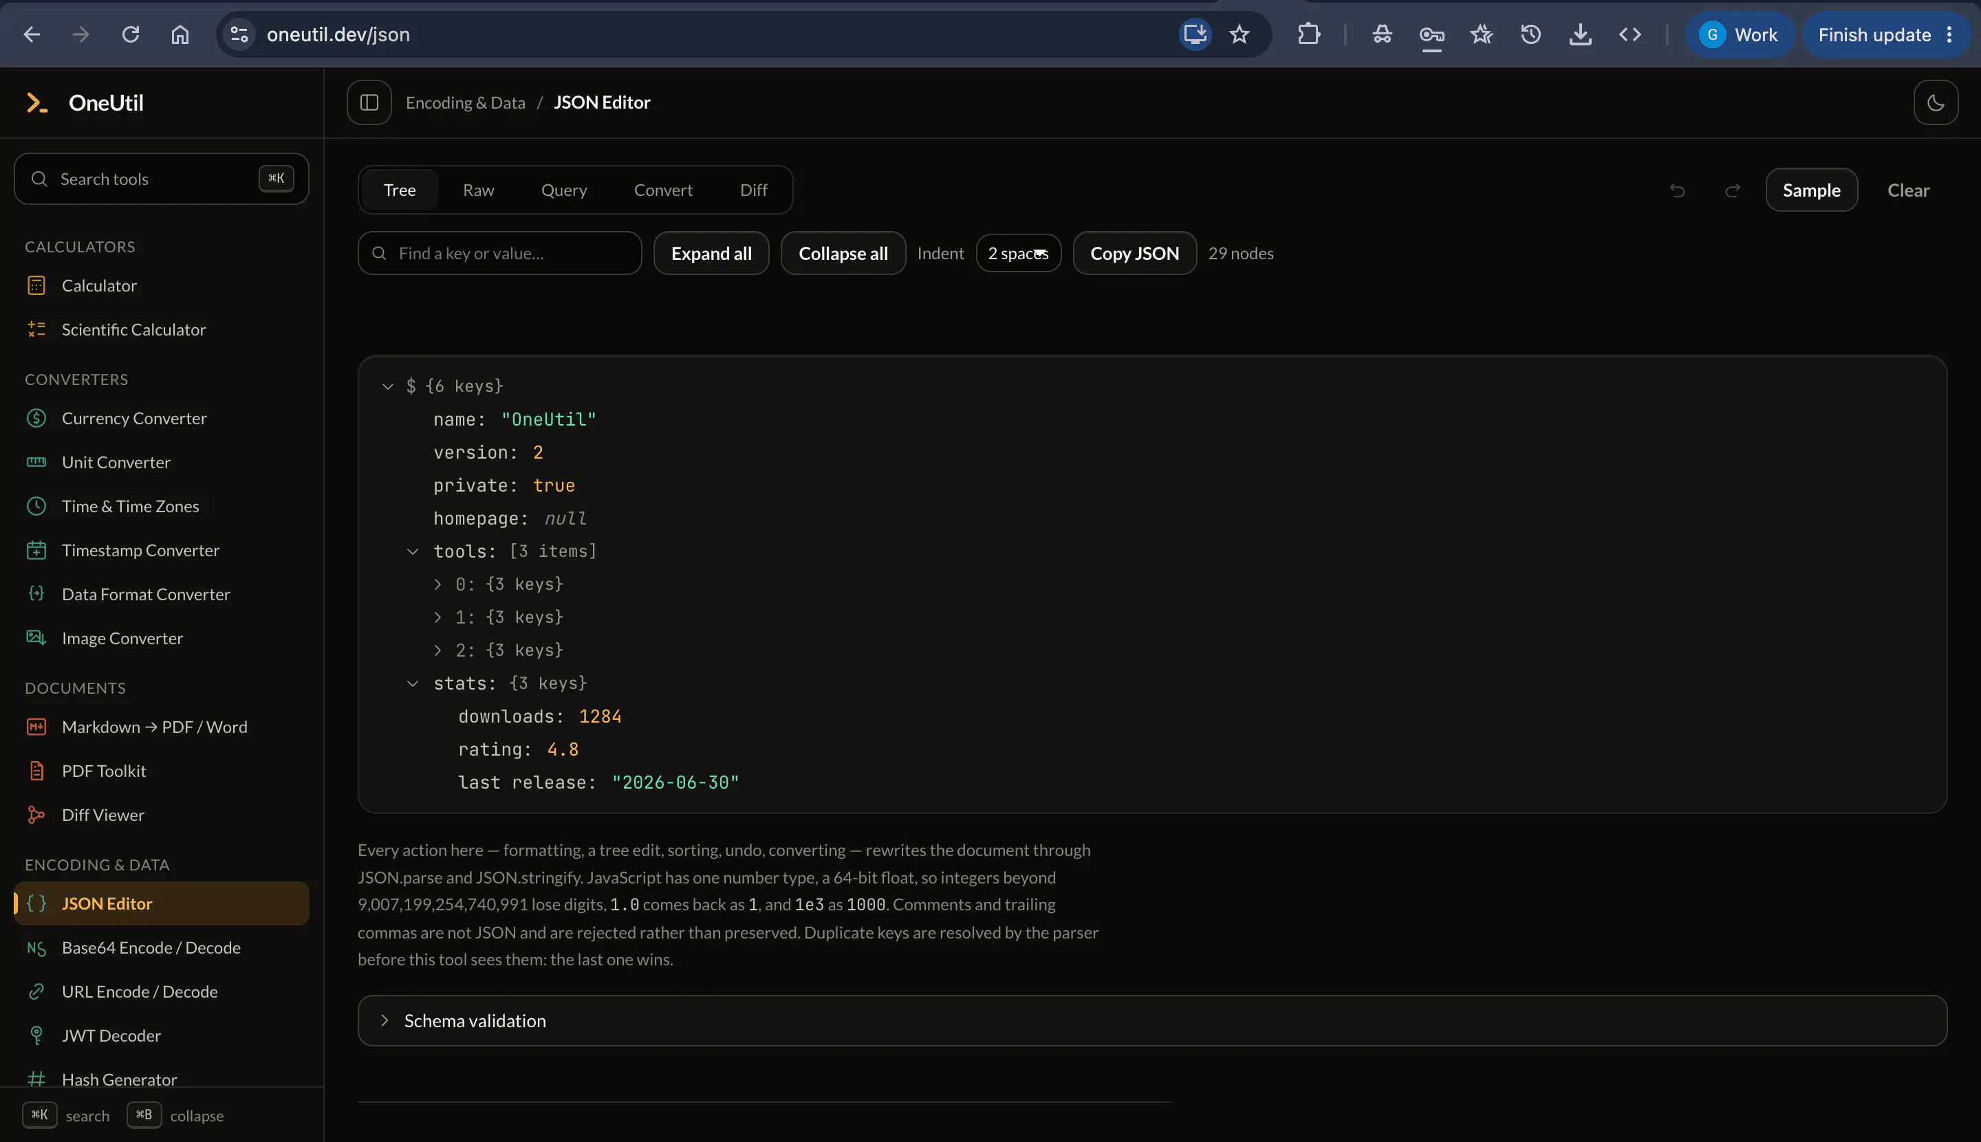Screen dimensions: 1981x1142
Task: Reload the page in browser
Action: pos(130,34)
